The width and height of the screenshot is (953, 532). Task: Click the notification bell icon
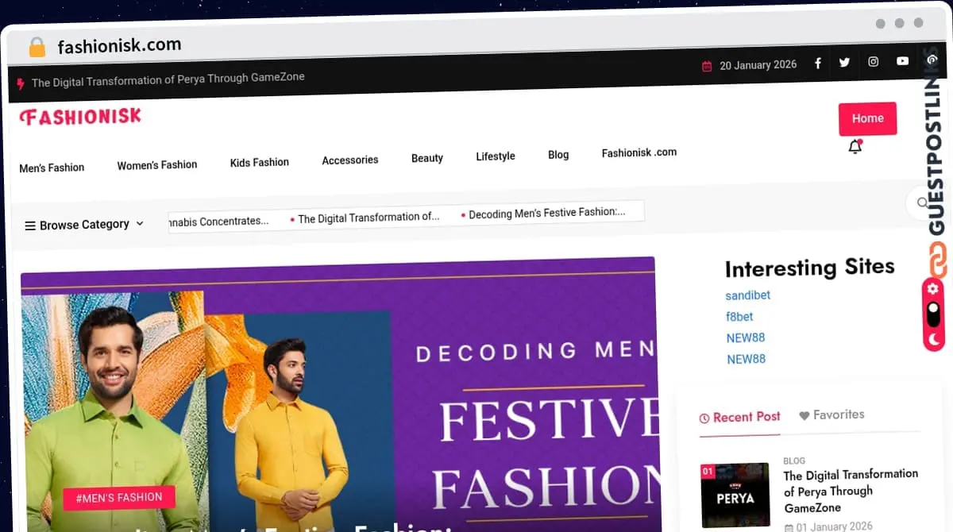(855, 147)
